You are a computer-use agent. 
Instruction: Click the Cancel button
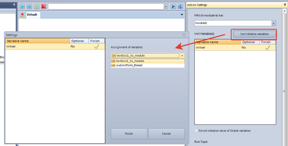(x=166, y=134)
